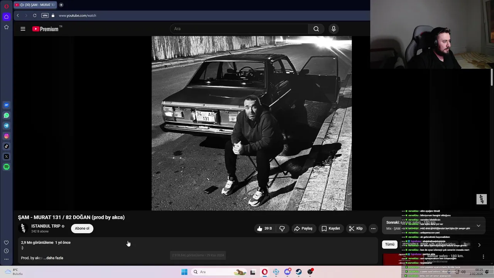Expand description with ...daha fazla

coord(53,258)
